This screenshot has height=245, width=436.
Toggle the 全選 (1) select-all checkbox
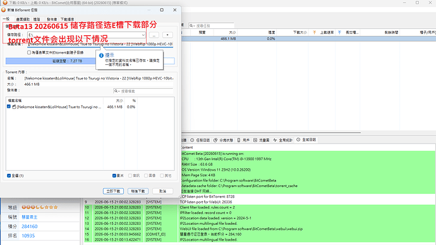point(9,176)
